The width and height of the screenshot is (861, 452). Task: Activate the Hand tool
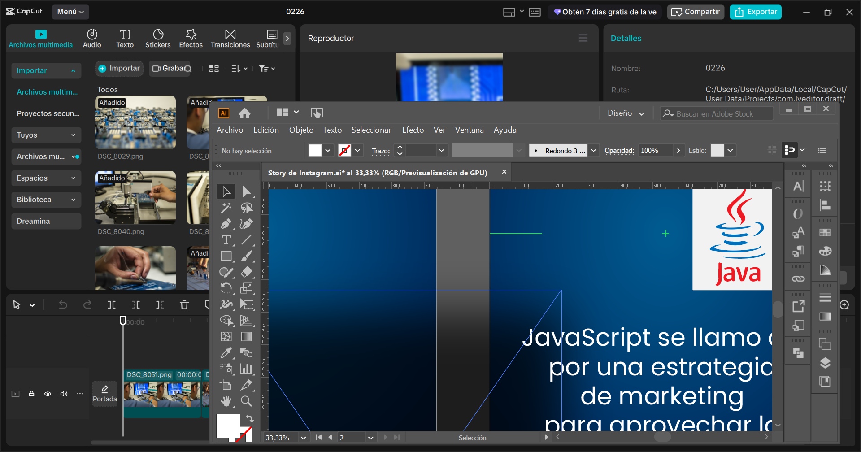tap(226, 401)
